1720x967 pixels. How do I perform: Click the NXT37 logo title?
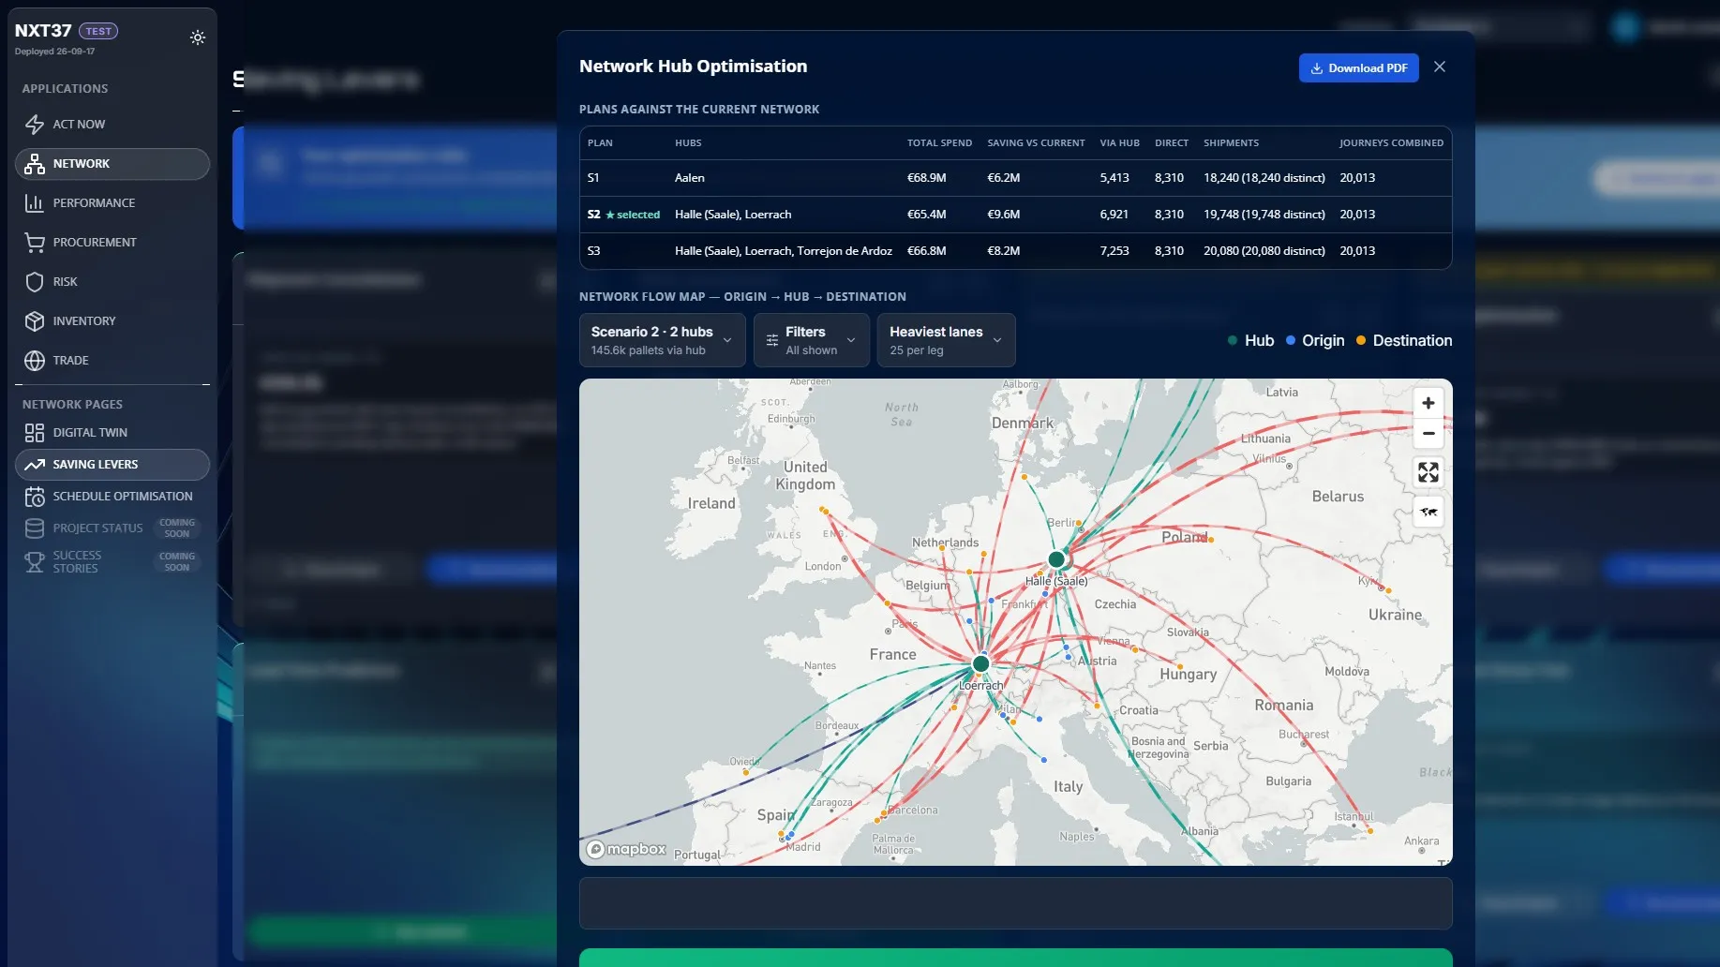pyautogui.click(x=43, y=31)
